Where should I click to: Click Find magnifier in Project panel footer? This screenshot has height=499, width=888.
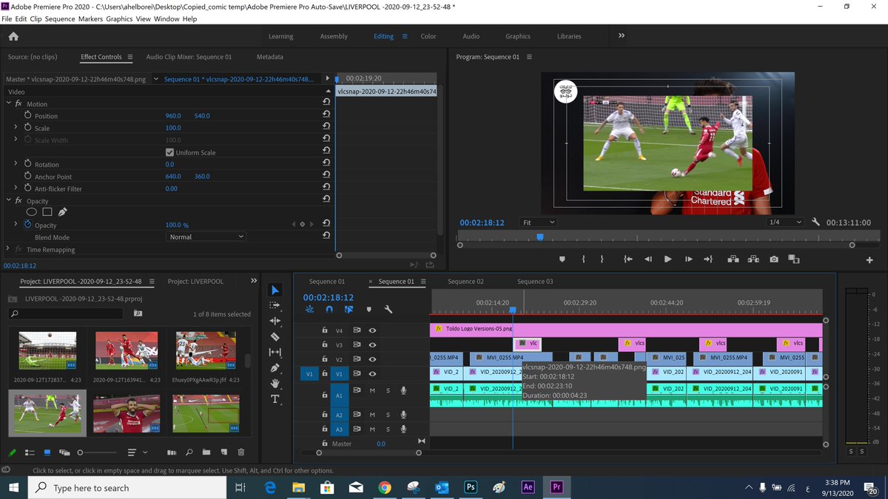pos(189,452)
